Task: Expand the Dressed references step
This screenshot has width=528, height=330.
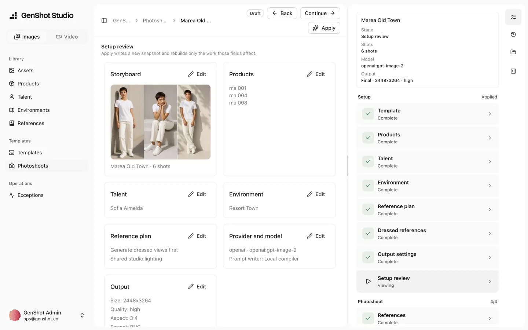Action: coord(428,234)
